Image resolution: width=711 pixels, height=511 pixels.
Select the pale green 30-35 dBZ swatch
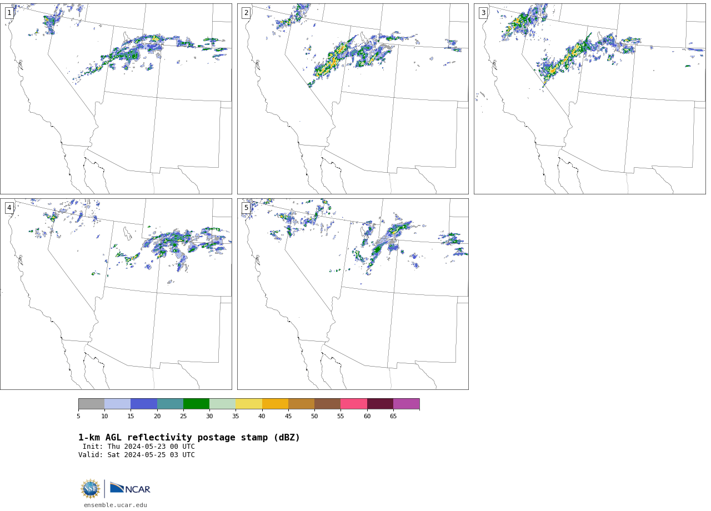pyautogui.click(x=222, y=404)
